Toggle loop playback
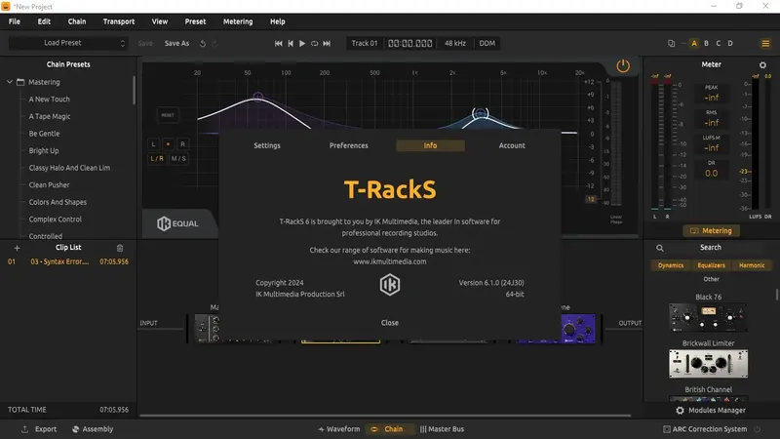Image resolution: width=780 pixels, height=439 pixels. click(x=314, y=43)
